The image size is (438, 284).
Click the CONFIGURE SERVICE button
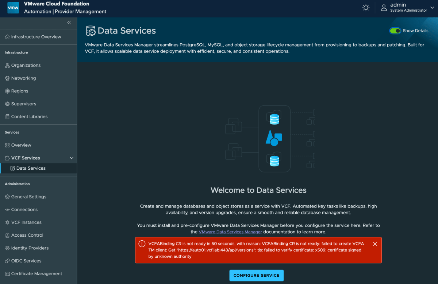(x=256, y=275)
